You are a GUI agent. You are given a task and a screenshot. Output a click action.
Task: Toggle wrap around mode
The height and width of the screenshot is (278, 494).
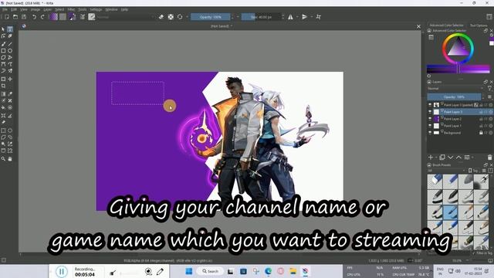(319, 17)
